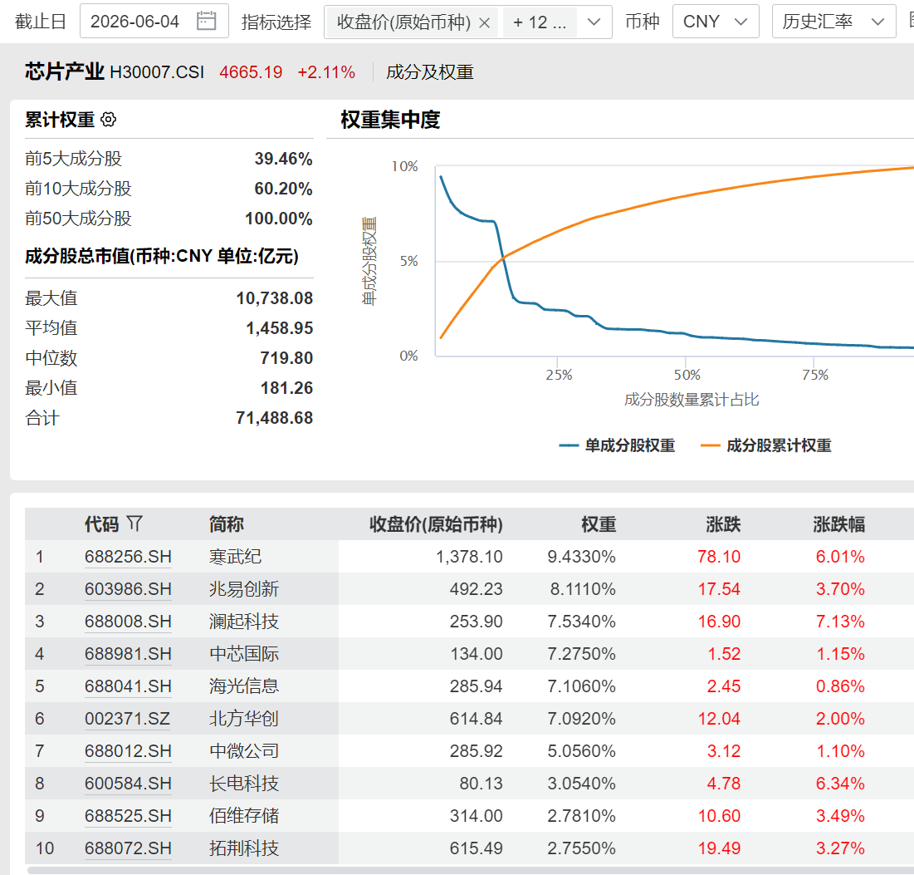
Task: Open stock code 688525.SH link
Action: click(x=128, y=815)
